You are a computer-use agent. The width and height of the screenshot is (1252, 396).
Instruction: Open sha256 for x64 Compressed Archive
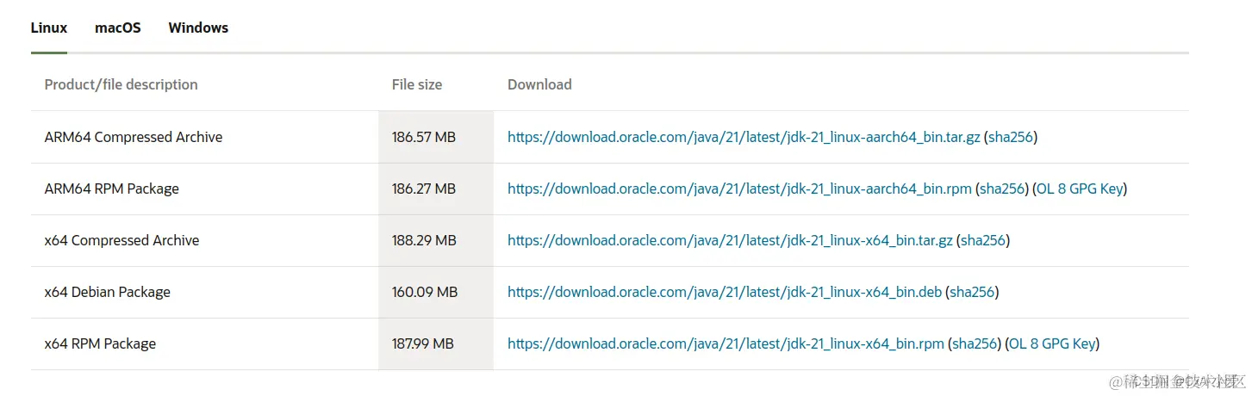(983, 240)
